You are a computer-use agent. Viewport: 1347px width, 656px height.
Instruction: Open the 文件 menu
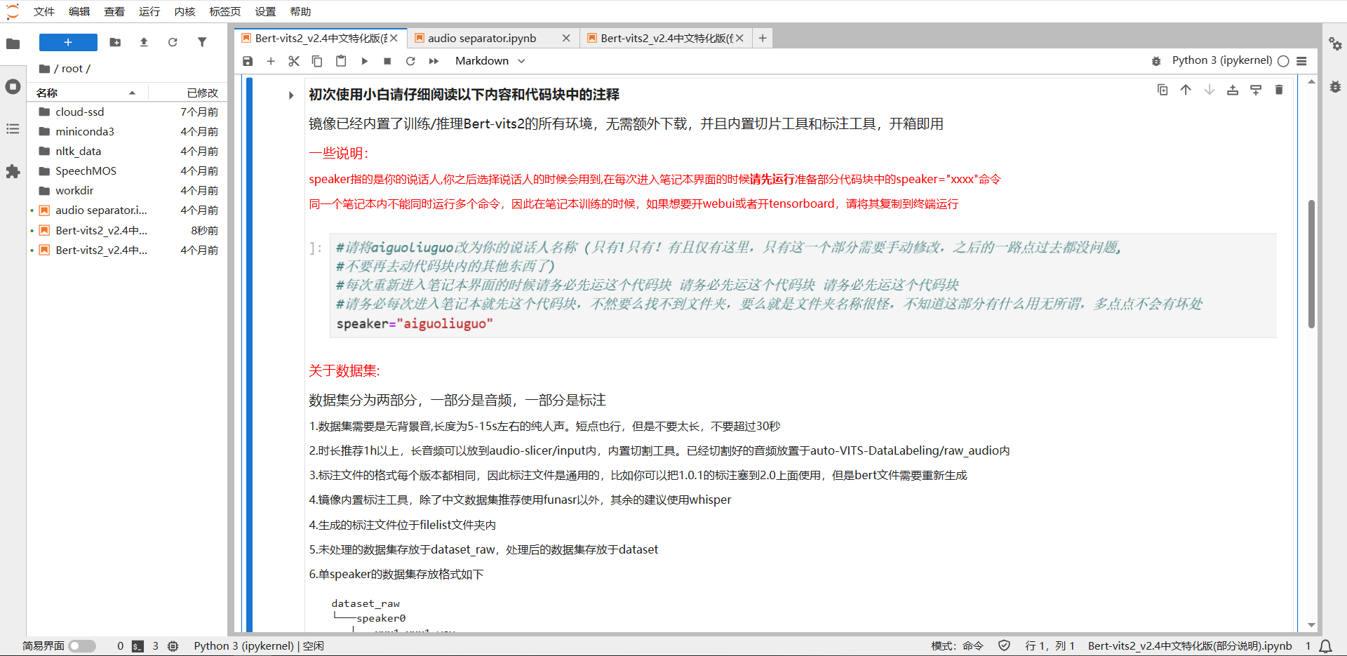(44, 11)
